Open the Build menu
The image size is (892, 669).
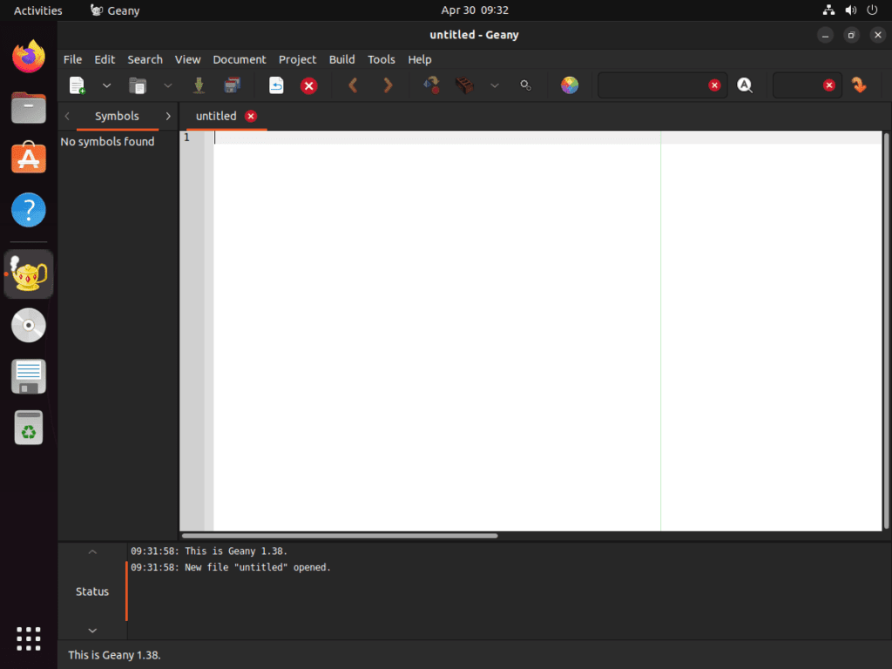coord(341,59)
